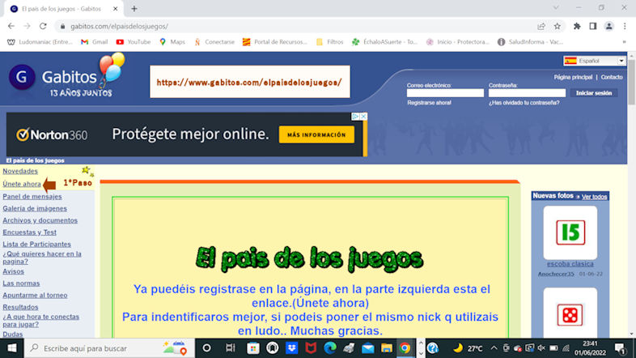Click the Registrarse ahora link

pos(429,103)
